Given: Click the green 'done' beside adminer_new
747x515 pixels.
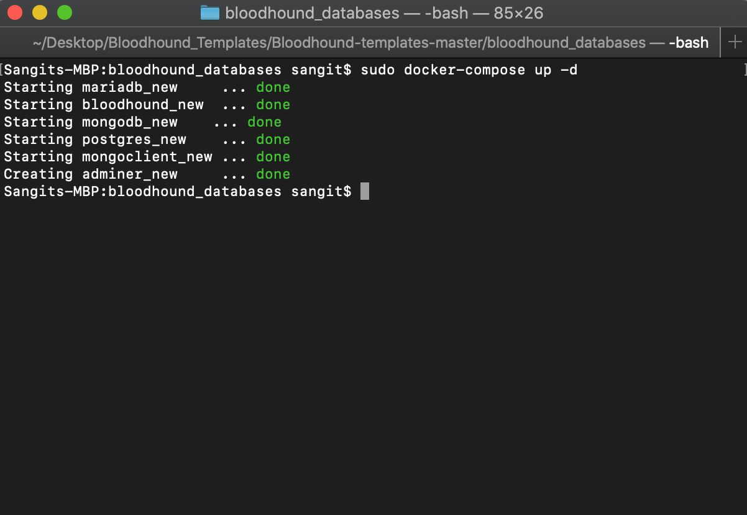Looking at the screenshot, I should [x=273, y=174].
